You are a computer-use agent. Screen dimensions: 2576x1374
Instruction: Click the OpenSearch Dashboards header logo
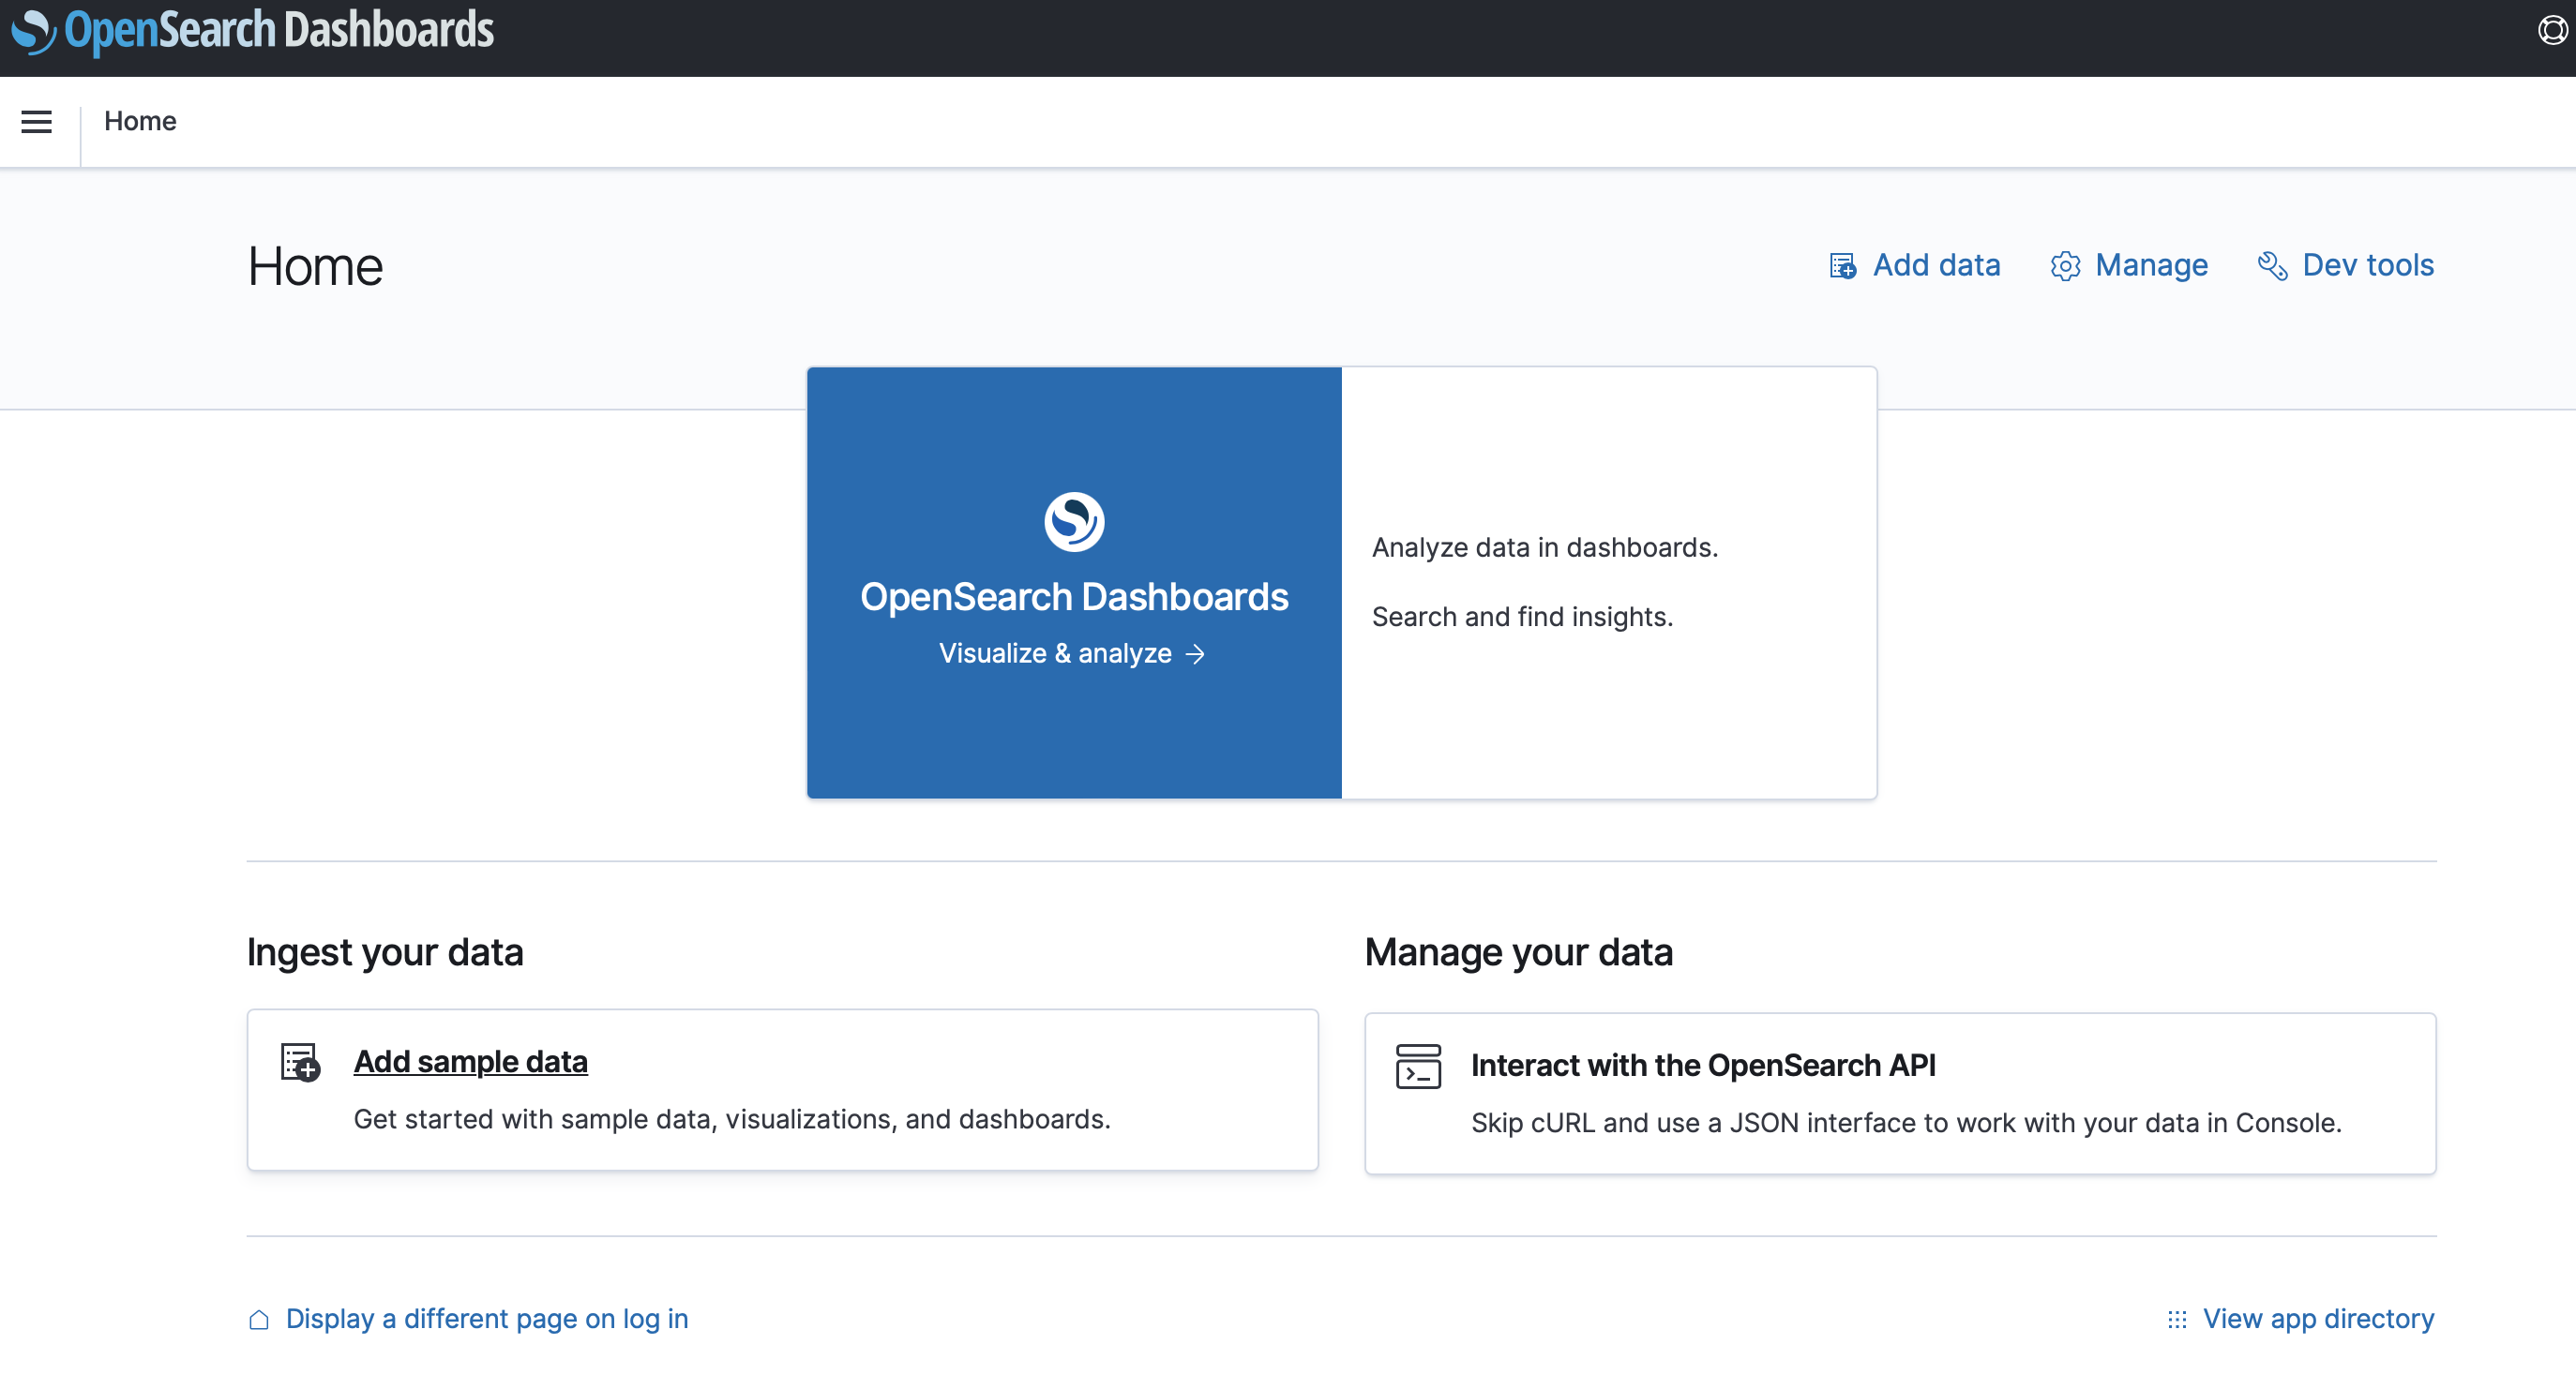(253, 31)
